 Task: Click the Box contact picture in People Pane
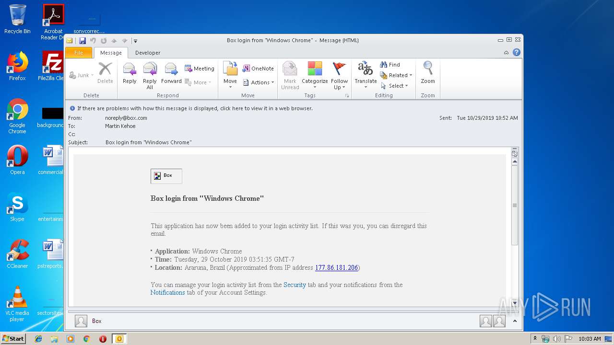(x=81, y=321)
